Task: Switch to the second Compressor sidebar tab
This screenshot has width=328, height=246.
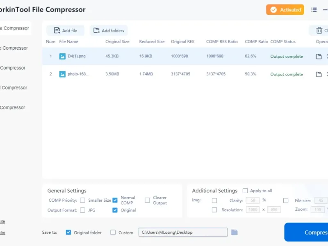Action: [x=14, y=48]
